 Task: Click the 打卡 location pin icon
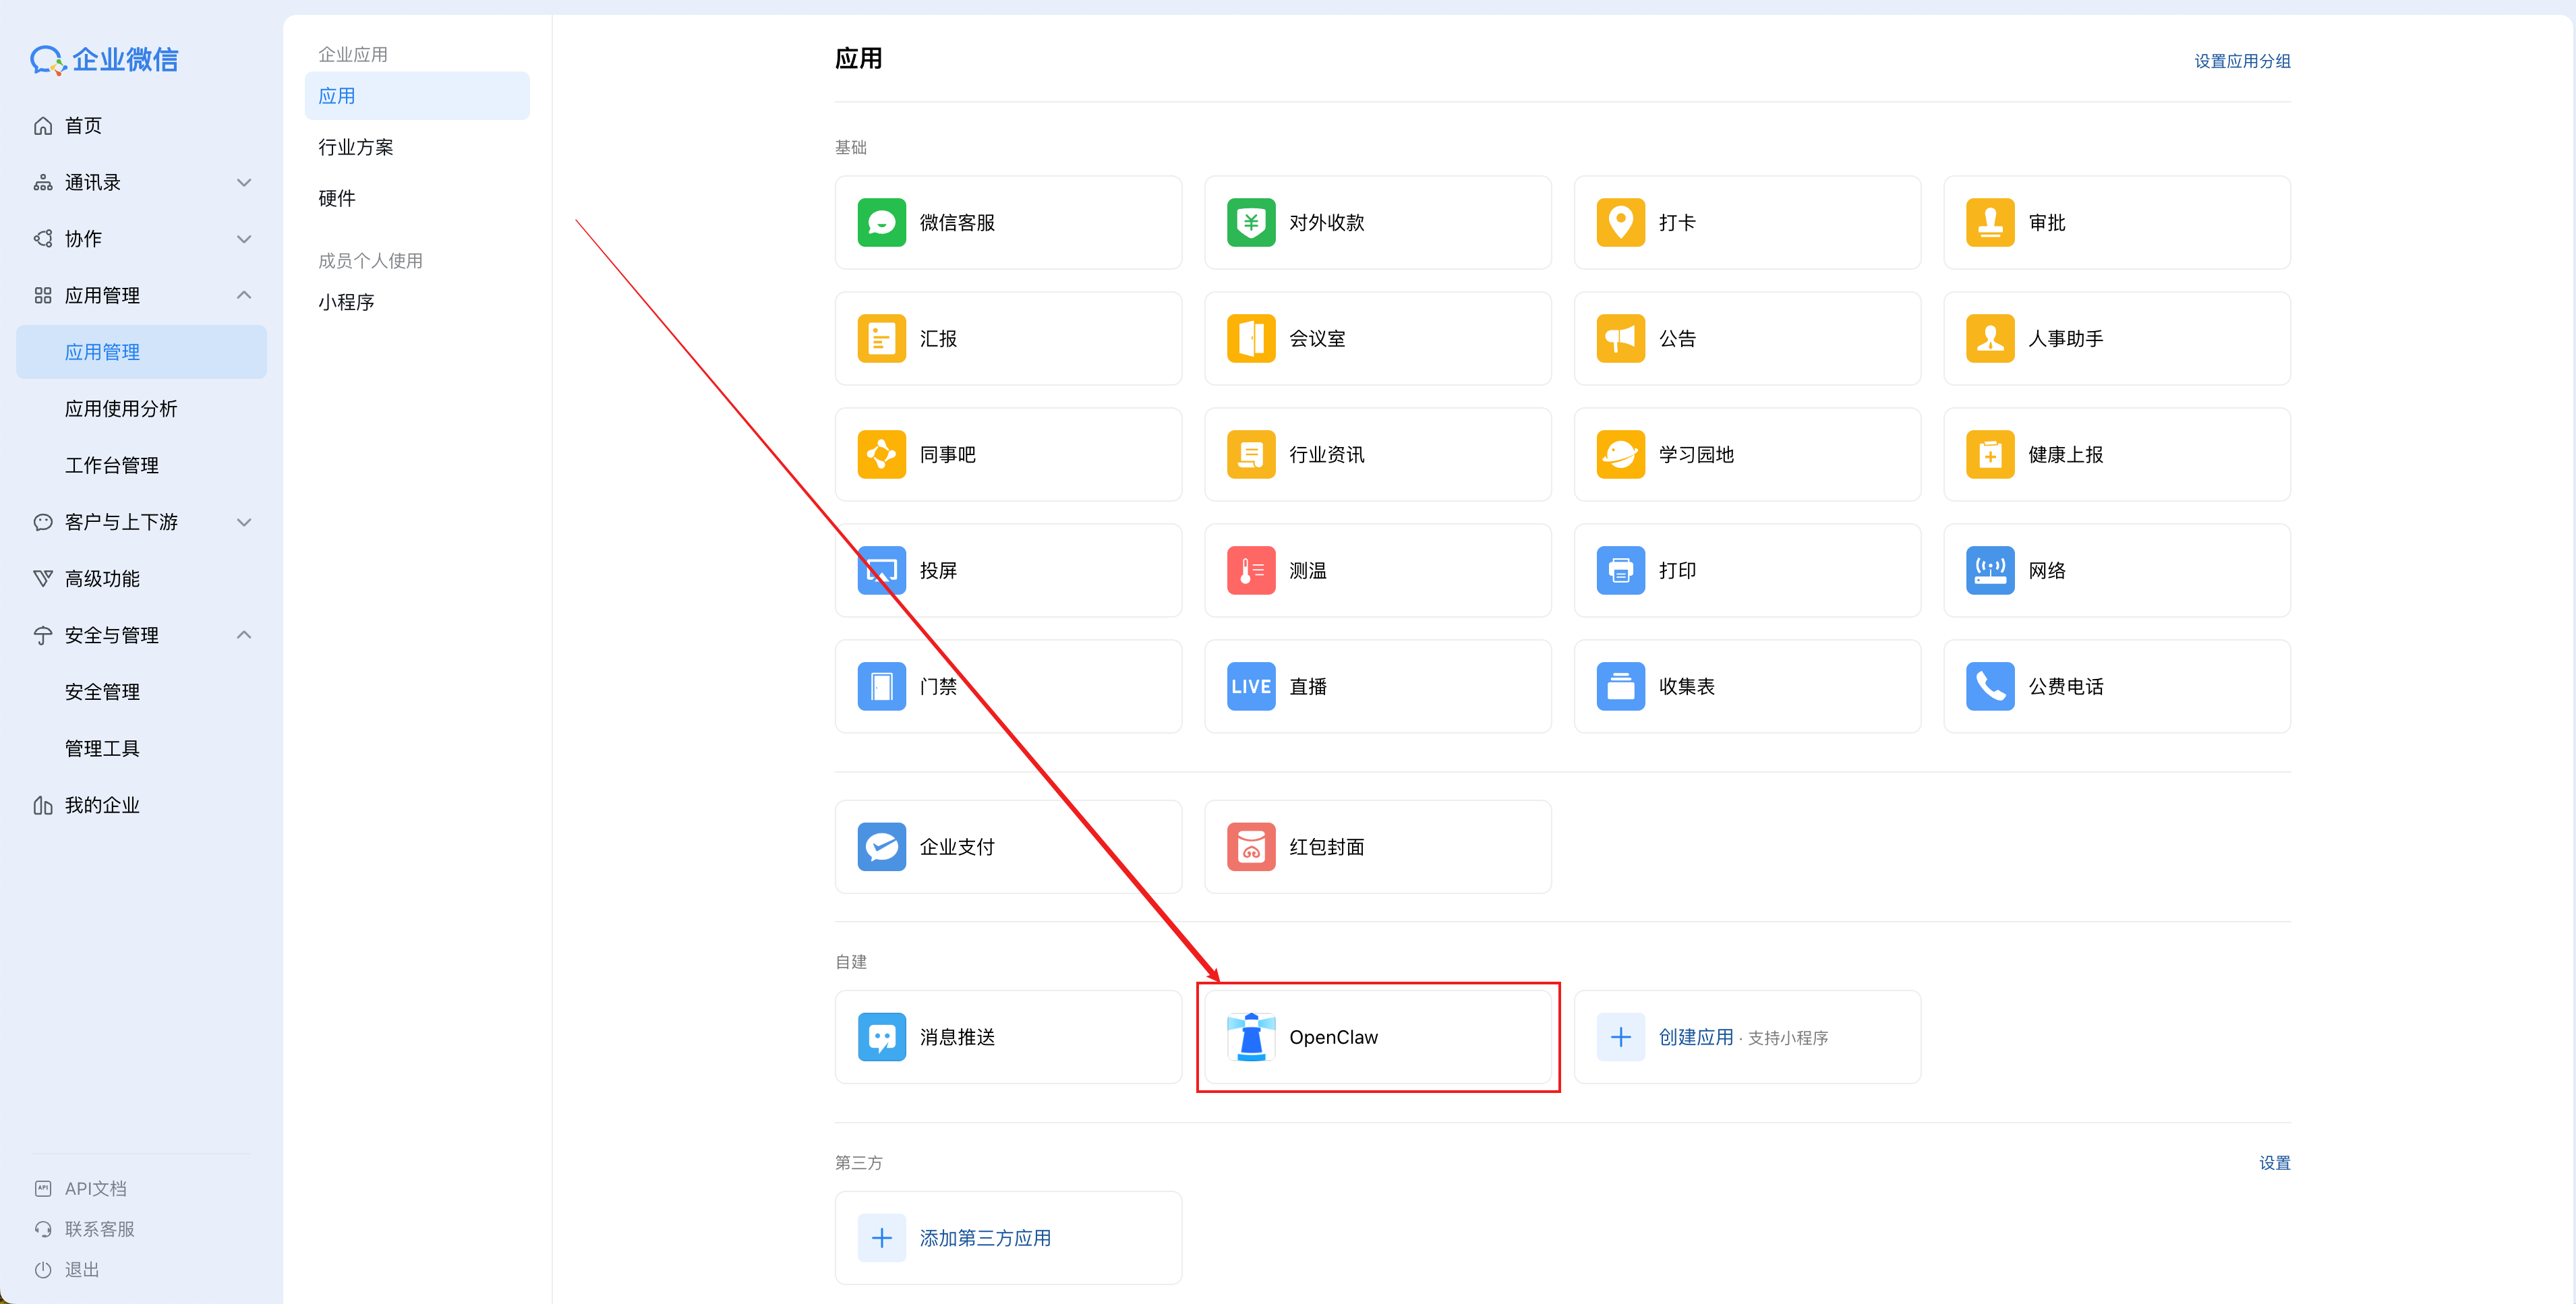[1620, 222]
